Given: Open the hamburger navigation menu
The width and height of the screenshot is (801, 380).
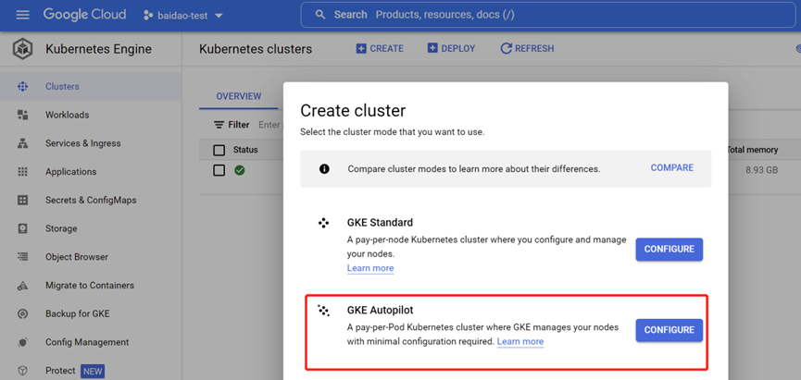Looking at the screenshot, I should pyautogui.click(x=22, y=15).
